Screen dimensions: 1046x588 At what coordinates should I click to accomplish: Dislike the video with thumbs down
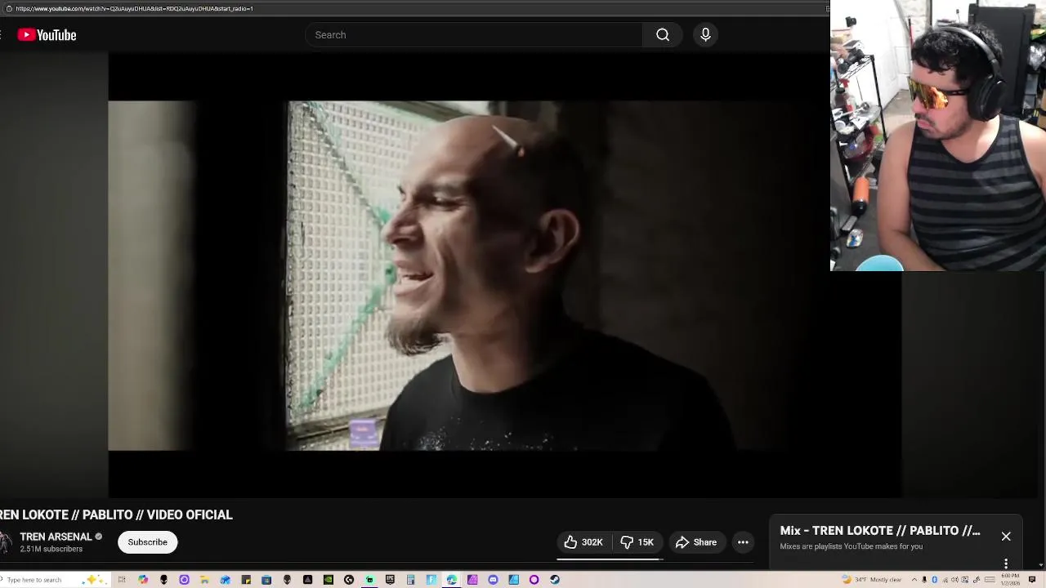pyautogui.click(x=637, y=542)
